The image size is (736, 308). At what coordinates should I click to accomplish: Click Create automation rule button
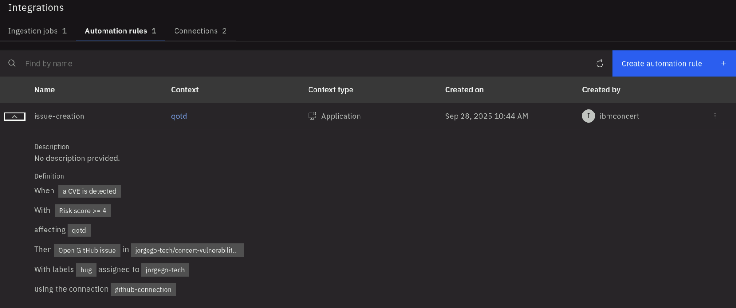click(662, 63)
